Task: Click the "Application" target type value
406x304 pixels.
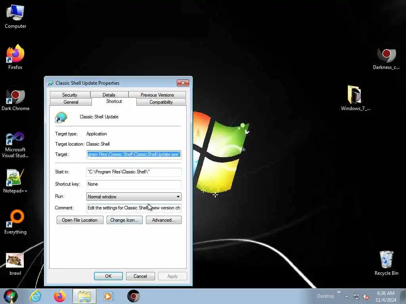Action: pos(97,134)
